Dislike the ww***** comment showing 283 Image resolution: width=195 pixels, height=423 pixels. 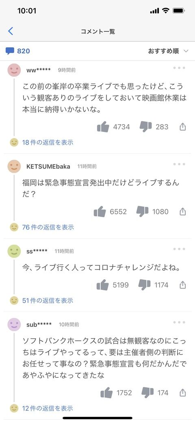click(146, 127)
